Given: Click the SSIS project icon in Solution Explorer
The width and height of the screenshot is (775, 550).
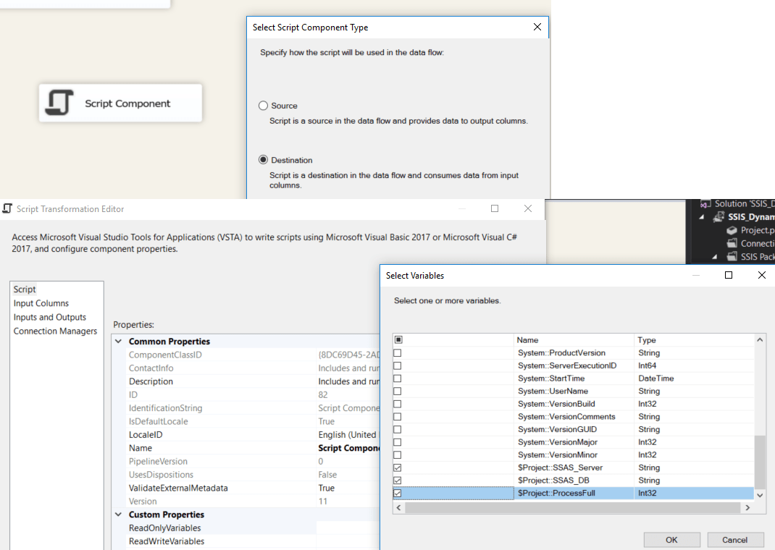Looking at the screenshot, I should 720,217.
